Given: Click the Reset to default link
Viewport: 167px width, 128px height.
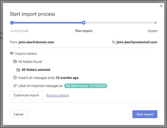Looking at the screenshot, I should [x=57, y=95].
